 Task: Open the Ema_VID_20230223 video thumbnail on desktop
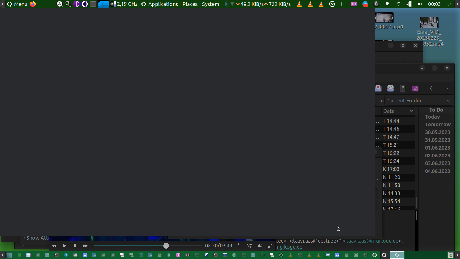(x=429, y=22)
